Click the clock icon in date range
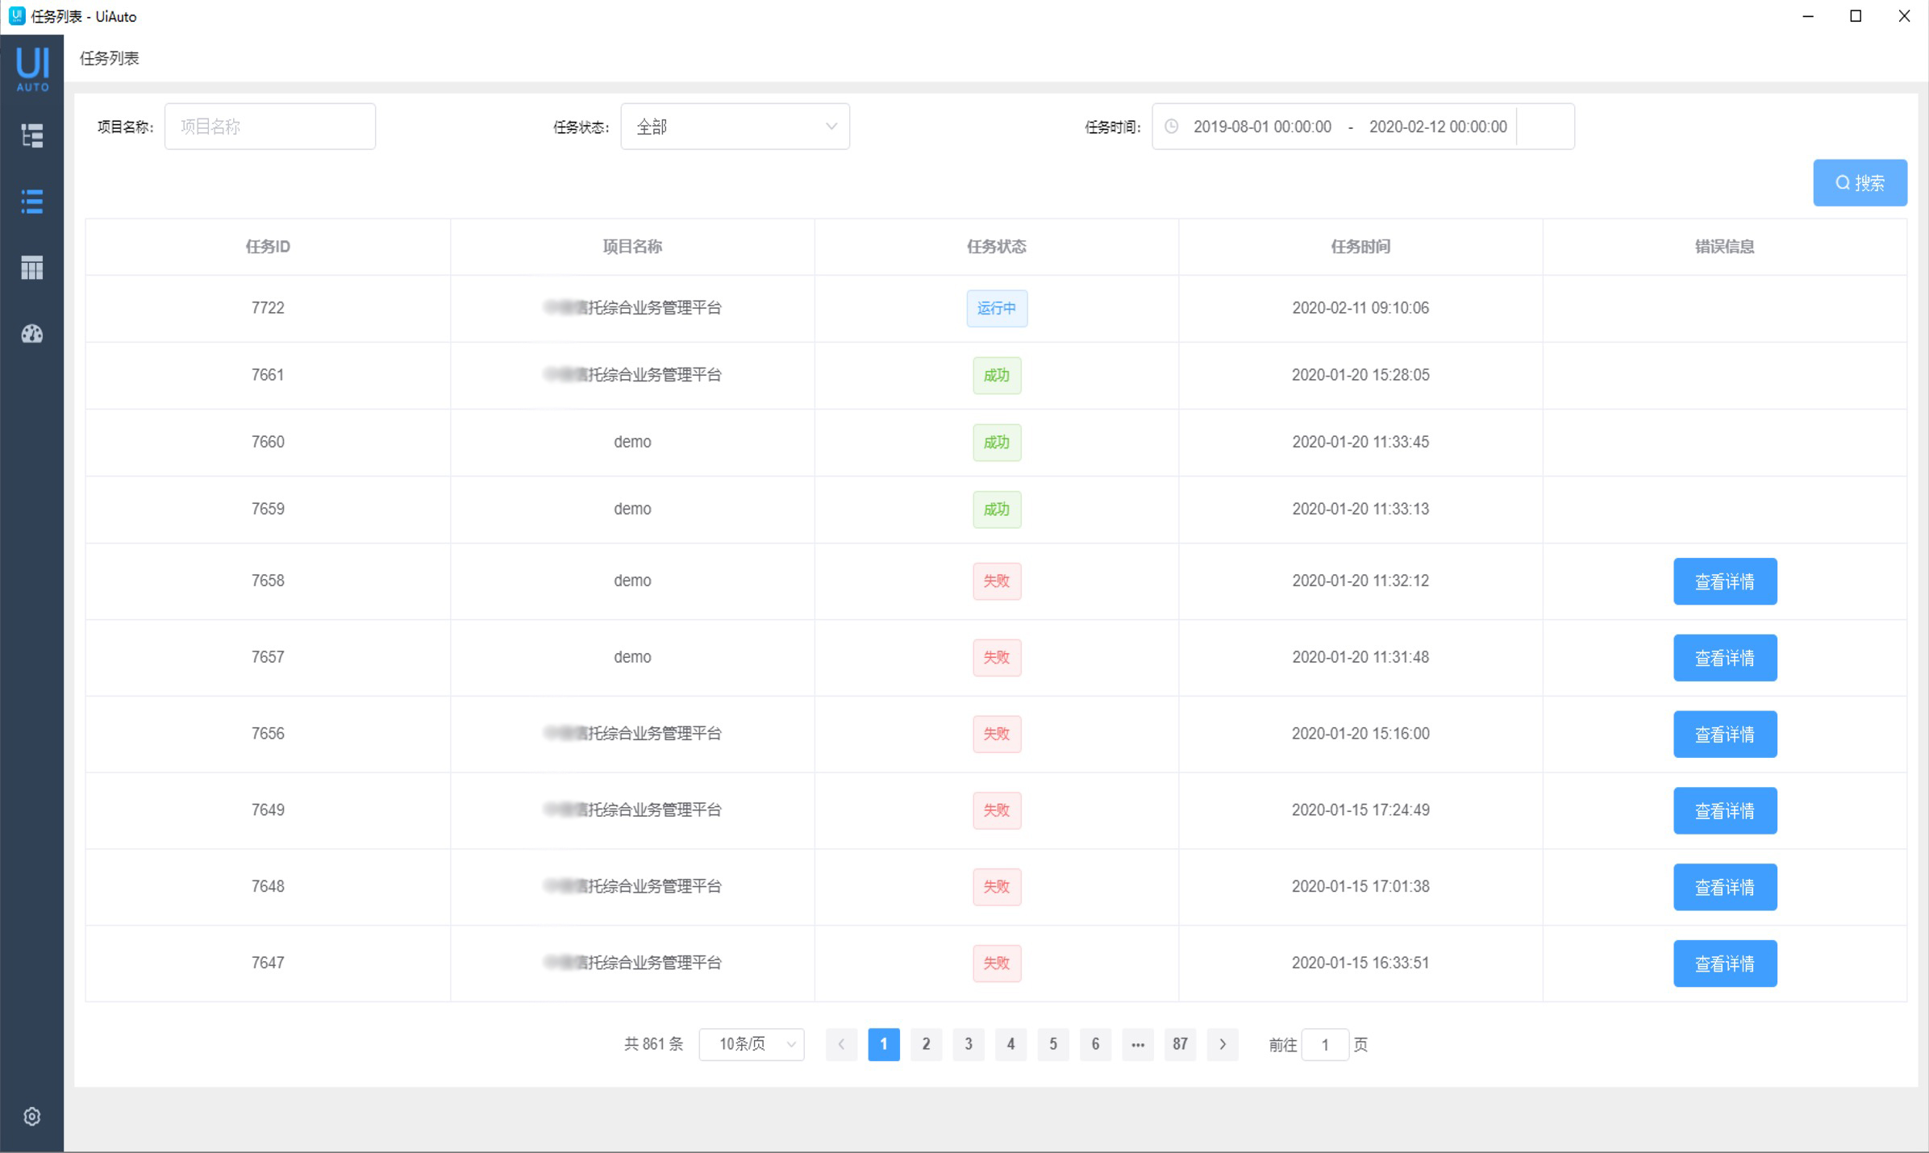Viewport: 1929px width, 1153px height. pos(1172,127)
